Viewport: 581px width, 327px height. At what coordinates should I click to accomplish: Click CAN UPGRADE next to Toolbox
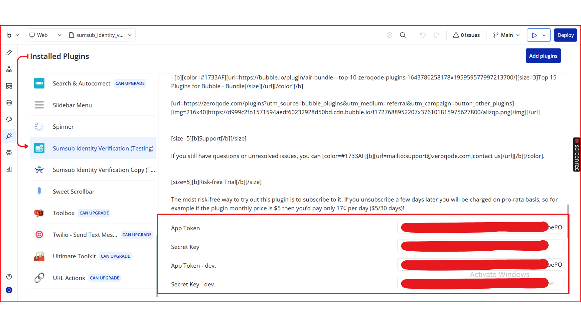point(94,213)
